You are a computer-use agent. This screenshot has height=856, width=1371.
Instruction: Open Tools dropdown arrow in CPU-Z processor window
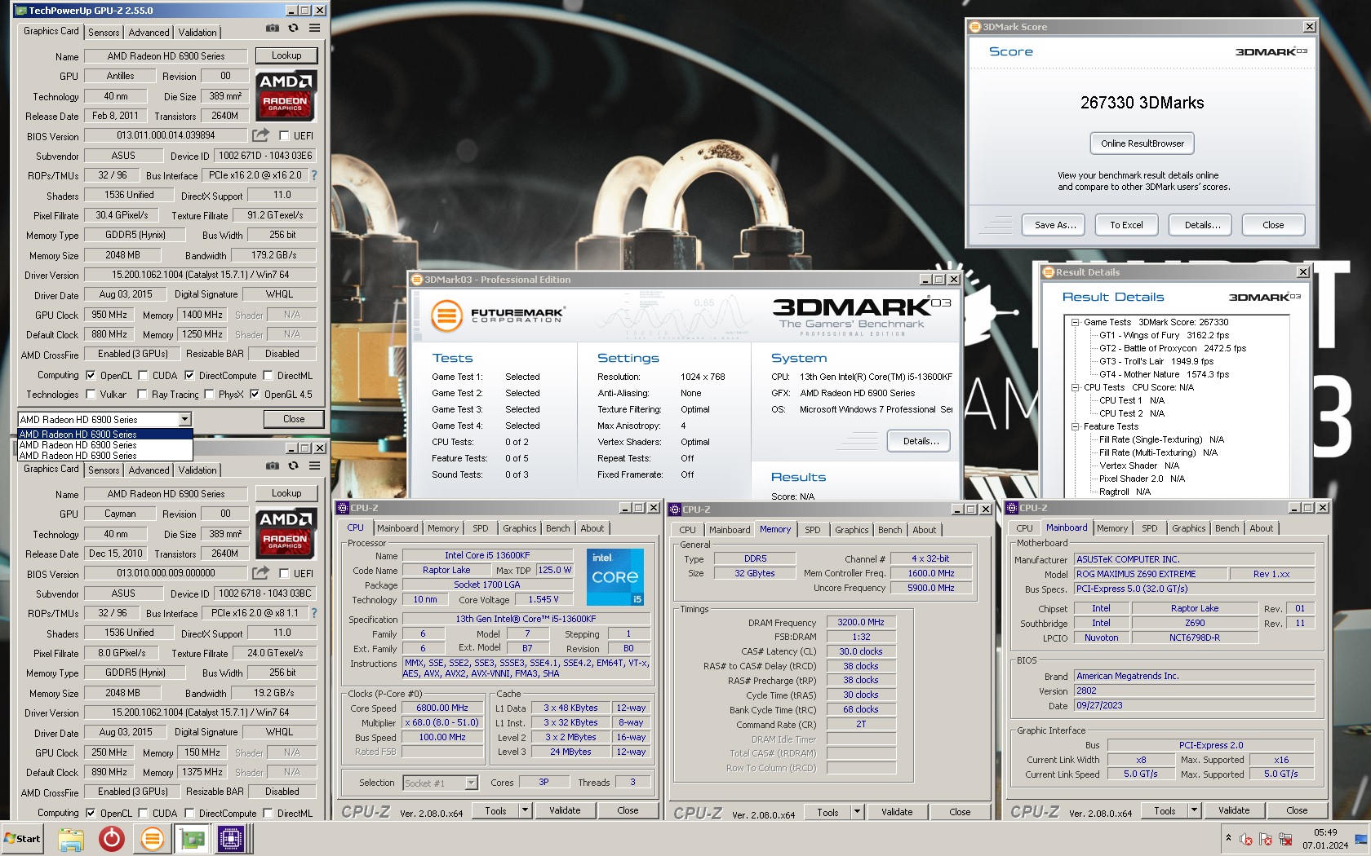525,810
